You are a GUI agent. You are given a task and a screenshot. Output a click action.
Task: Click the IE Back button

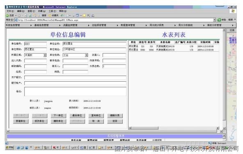click(x=10, y=16)
